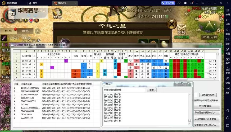Open the mail envelope icon
Viewport: 231px width, 132px height.
[x=191, y=3]
